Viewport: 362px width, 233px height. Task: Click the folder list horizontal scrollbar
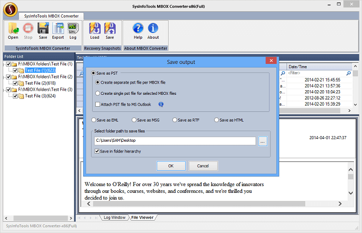[40, 218]
